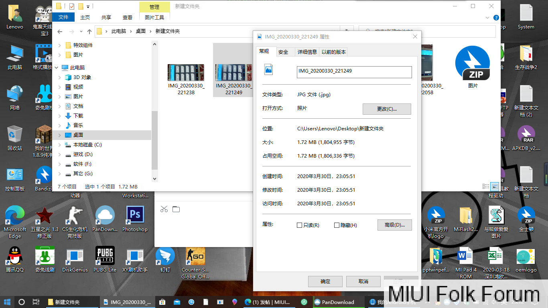Open 网络 desktop icon

click(x=15, y=97)
